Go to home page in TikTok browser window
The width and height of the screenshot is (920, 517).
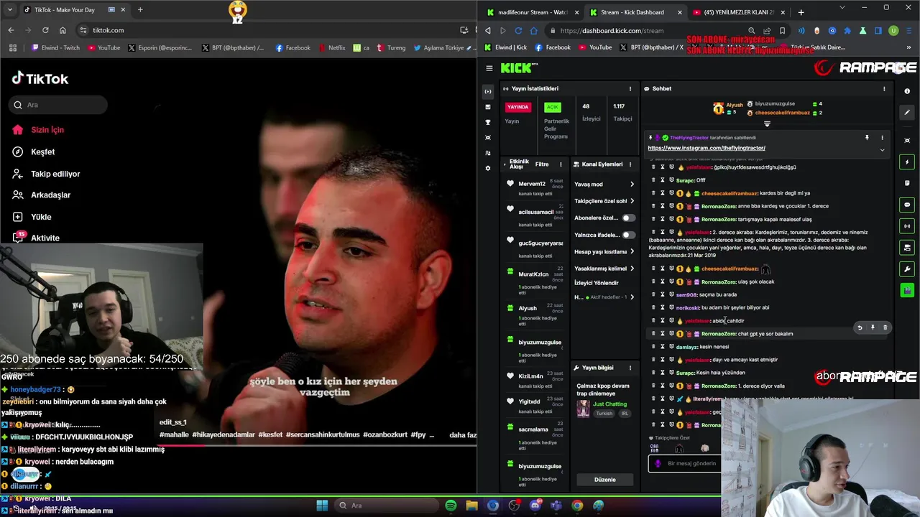[63, 30]
